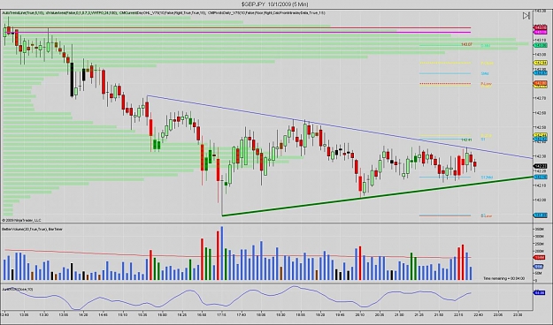Image resolution: width=553 pixels, height=325 pixels.
Task: Click the scroll-to-latest-bar arrow icon
Action: click(526, 16)
